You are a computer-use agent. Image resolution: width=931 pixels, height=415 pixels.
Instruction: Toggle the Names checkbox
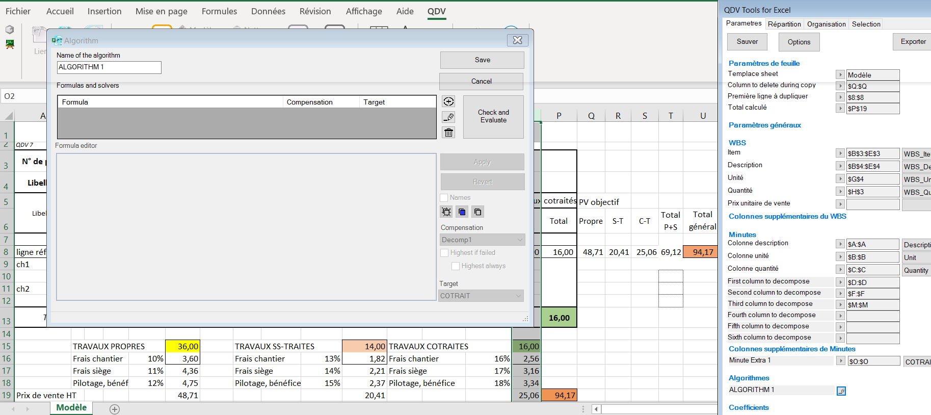(444, 198)
